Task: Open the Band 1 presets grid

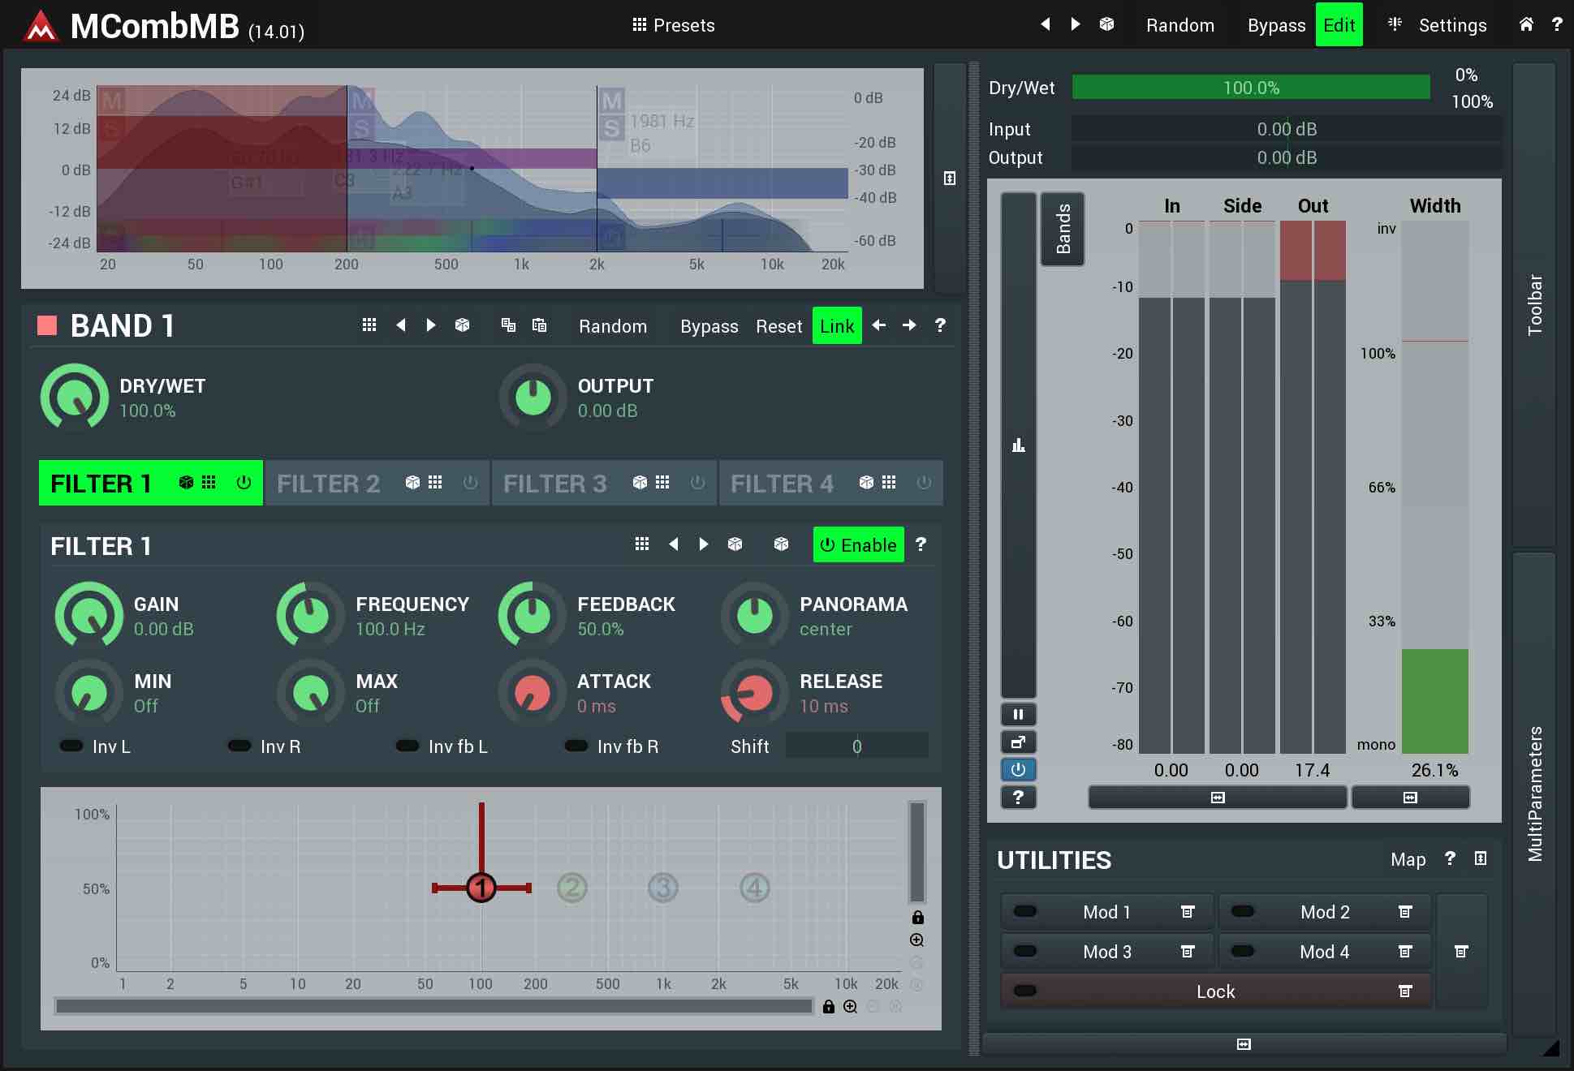Action: [x=369, y=325]
